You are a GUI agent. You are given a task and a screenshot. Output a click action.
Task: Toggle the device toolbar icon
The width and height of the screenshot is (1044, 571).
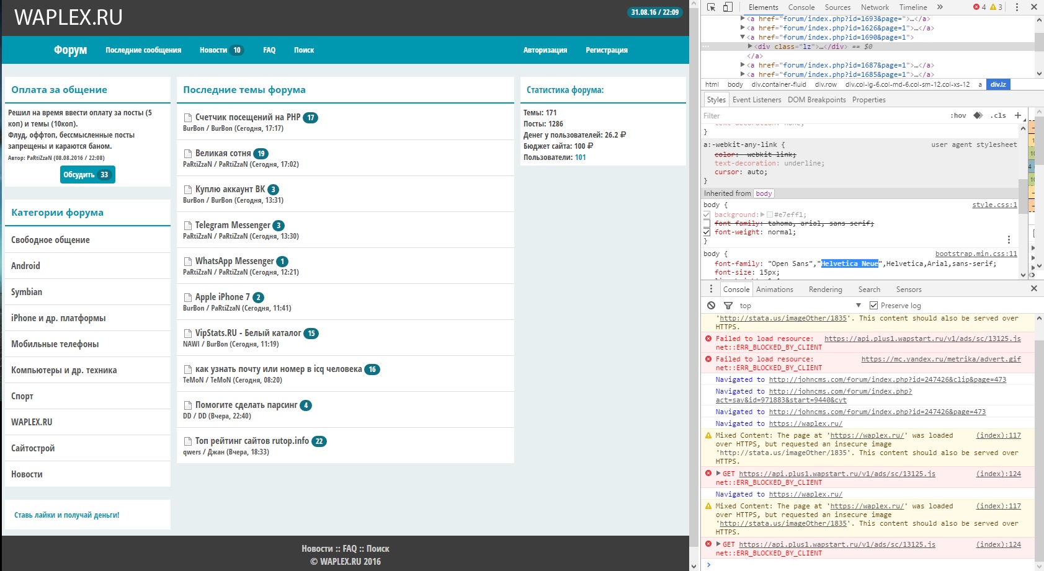728,7
